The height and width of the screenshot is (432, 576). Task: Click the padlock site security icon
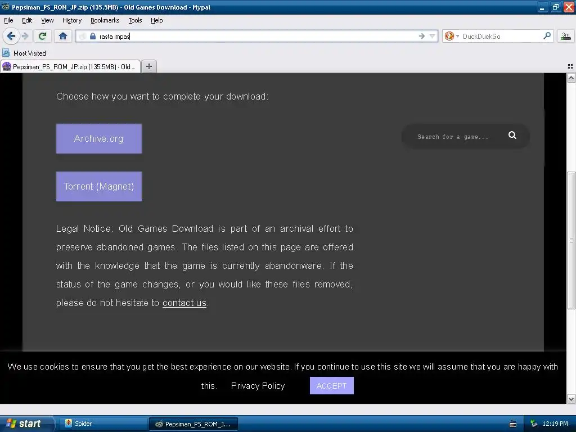(93, 36)
